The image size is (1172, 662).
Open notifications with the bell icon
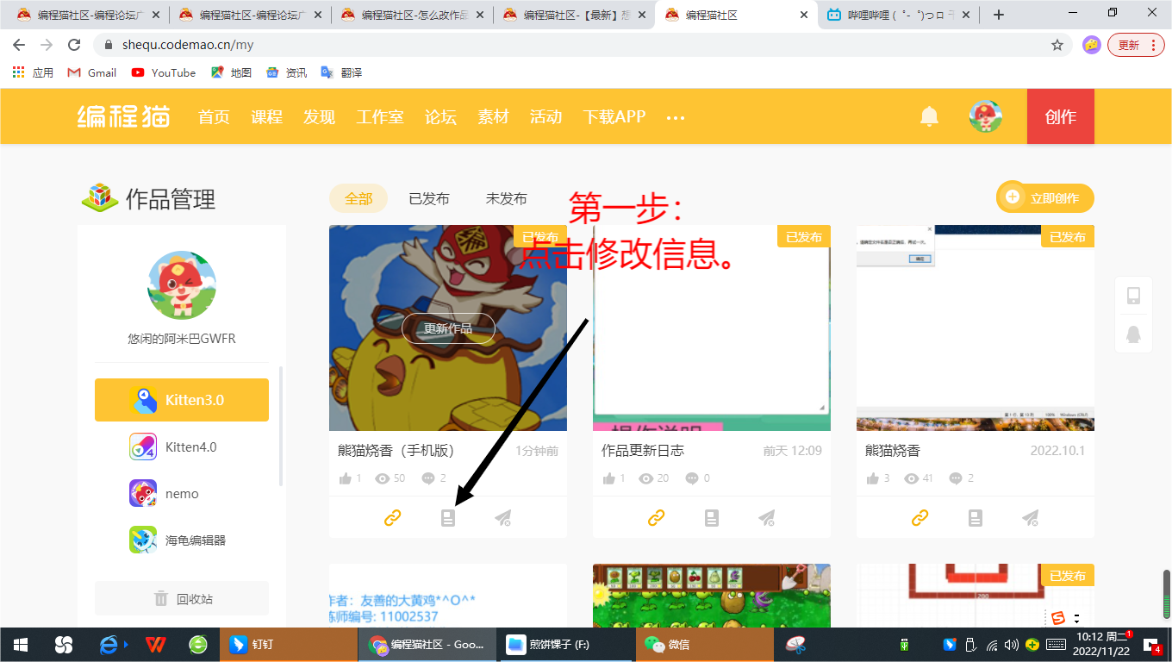point(929,116)
